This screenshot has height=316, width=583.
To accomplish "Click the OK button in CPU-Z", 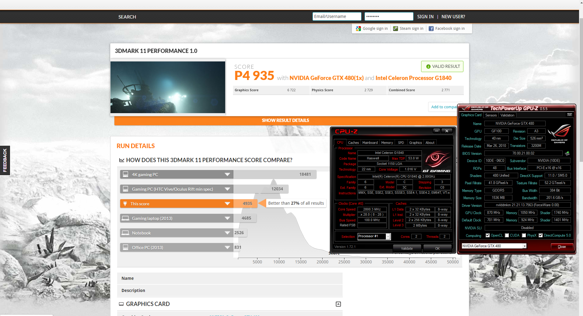I will pos(437,248).
